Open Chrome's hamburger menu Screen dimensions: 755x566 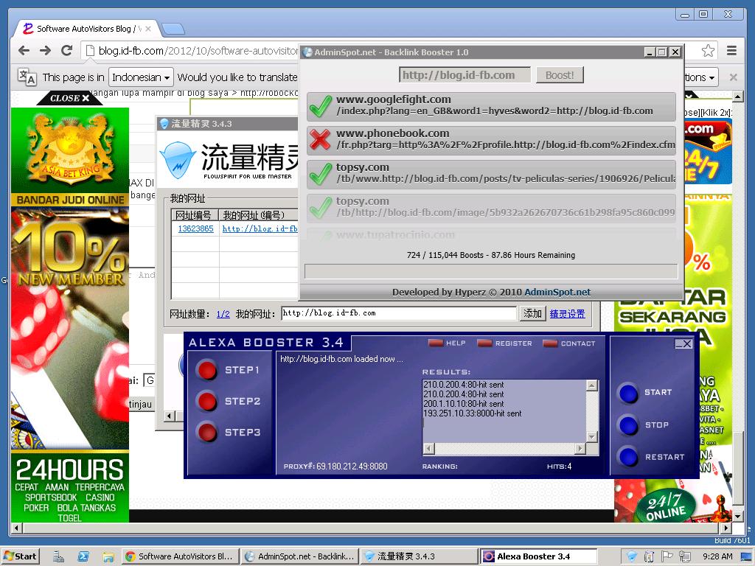coord(731,51)
